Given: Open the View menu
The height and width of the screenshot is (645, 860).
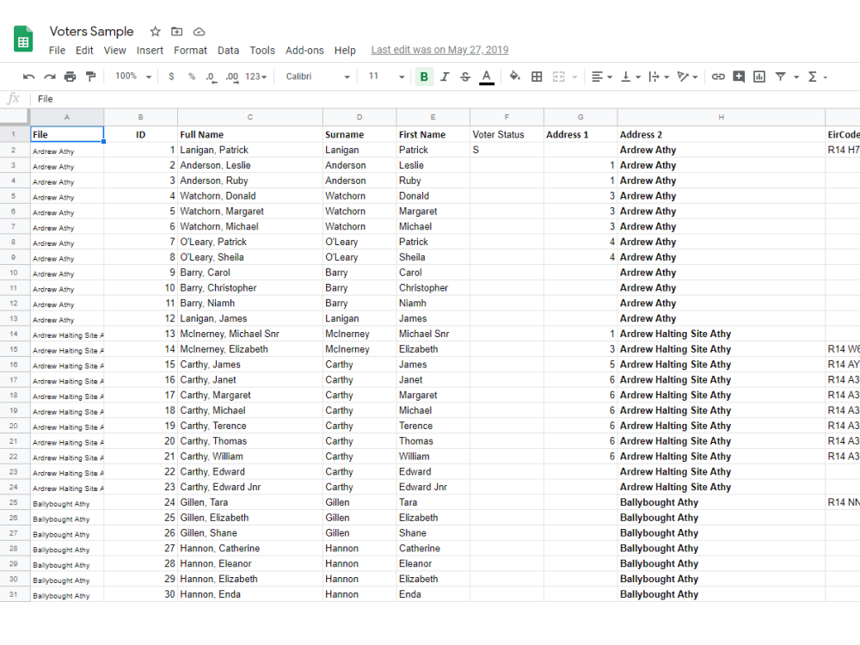Looking at the screenshot, I should 114,51.
